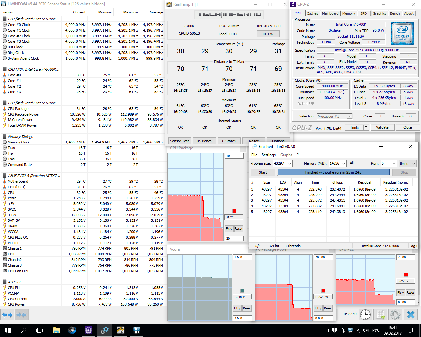
Task: Open Task View on the taskbar
Action: click(39, 330)
